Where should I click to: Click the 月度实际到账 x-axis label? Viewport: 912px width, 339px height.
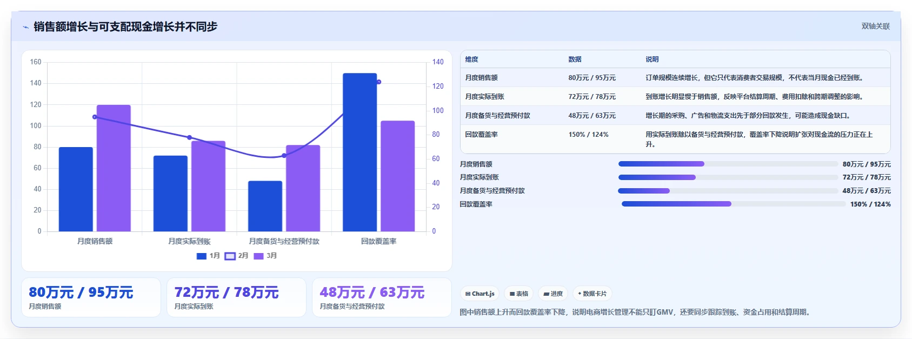click(189, 241)
